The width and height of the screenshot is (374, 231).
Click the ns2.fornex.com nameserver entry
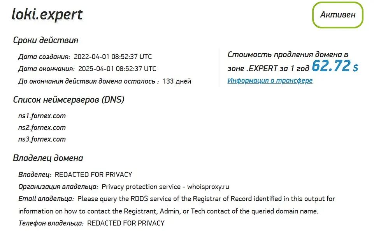(x=42, y=128)
